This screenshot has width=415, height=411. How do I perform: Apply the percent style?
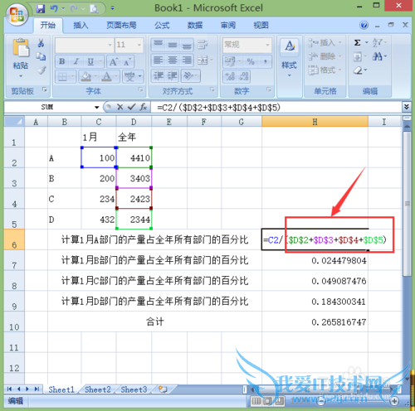[251, 61]
